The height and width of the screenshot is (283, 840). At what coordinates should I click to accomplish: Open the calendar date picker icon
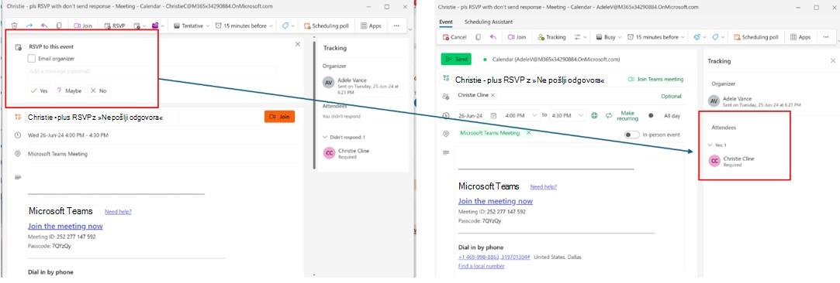click(x=494, y=115)
